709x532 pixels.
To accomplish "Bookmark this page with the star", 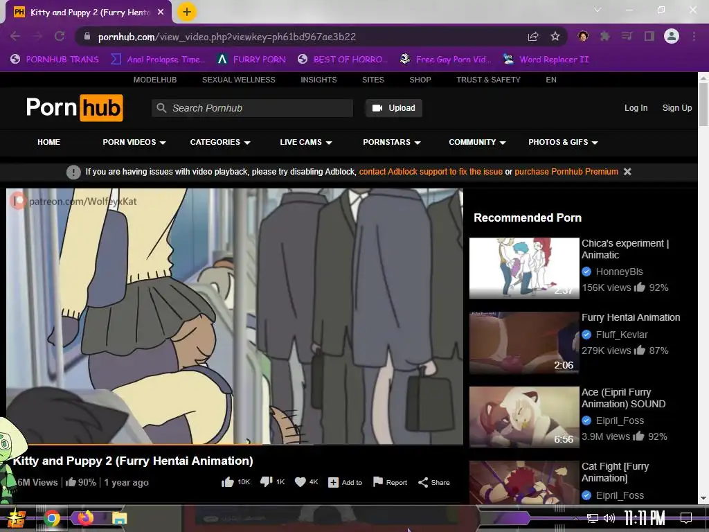I will pyautogui.click(x=555, y=36).
